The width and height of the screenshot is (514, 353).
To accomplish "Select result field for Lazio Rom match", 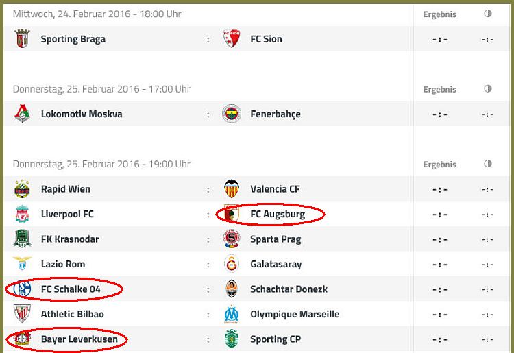I will click(x=440, y=265).
